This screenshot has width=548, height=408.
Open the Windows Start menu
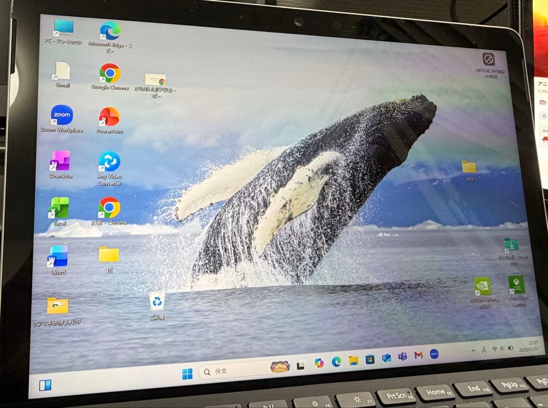pyautogui.click(x=187, y=374)
